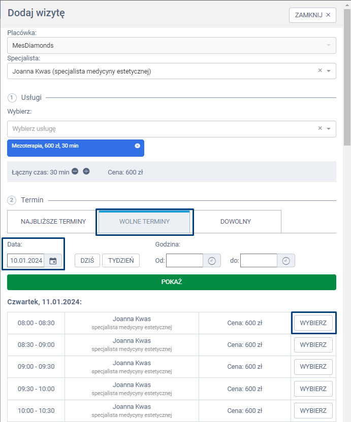The image size is (351, 422).
Task: Decrease total time with minus icon
Action: point(75,171)
